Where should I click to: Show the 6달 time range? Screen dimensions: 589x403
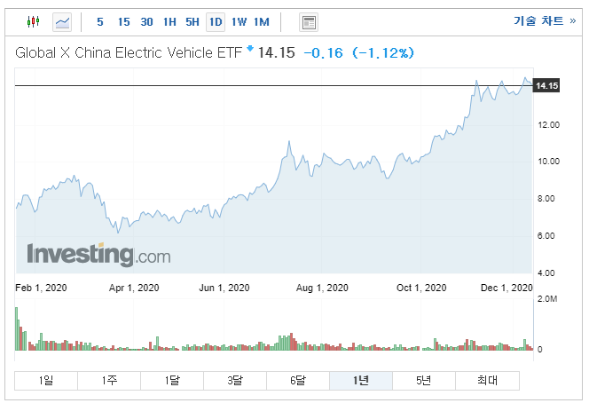(x=298, y=381)
